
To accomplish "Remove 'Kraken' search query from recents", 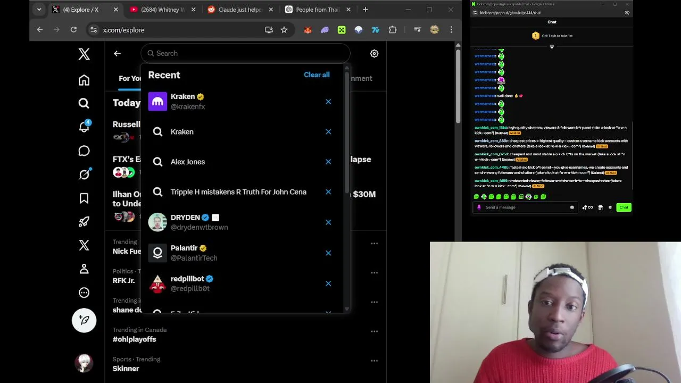I will (x=328, y=131).
